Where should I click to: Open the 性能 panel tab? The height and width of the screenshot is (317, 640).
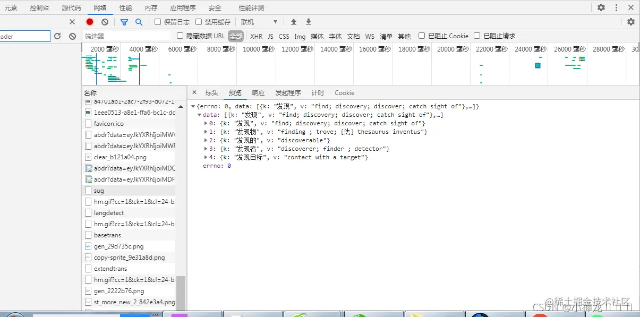(x=126, y=7)
